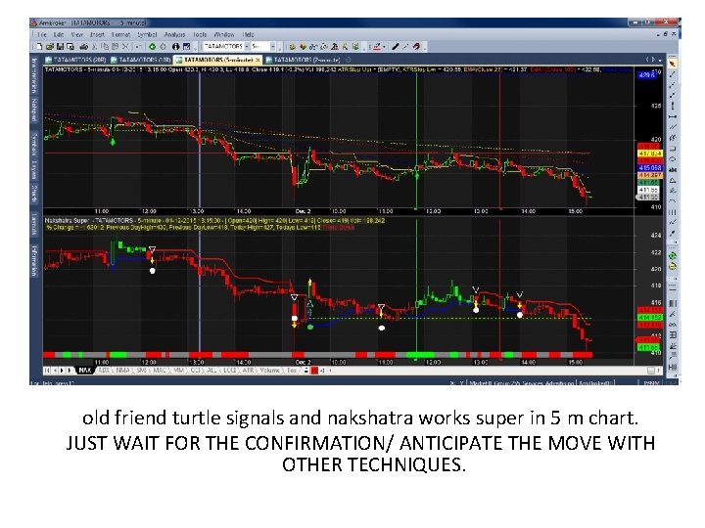This screenshot has height=528, width=705.
Task: Select the ellipse drawing tool
Action: click(x=673, y=159)
